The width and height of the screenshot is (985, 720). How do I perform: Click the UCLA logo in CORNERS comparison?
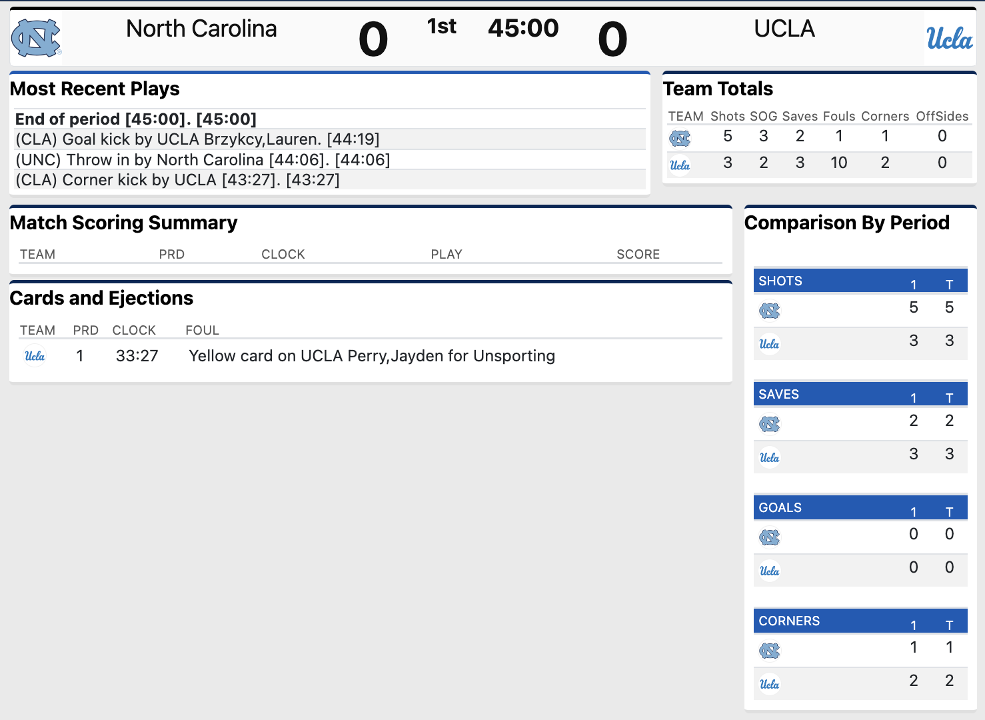(x=769, y=683)
